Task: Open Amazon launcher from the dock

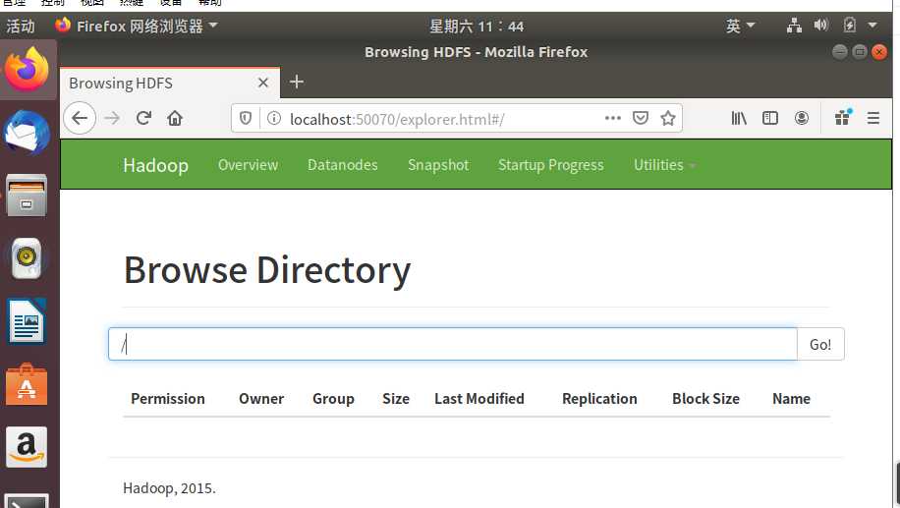Action: (27, 446)
